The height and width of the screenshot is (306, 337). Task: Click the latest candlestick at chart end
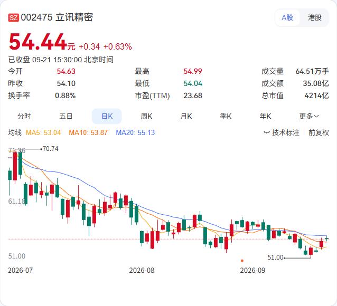pos(326,238)
